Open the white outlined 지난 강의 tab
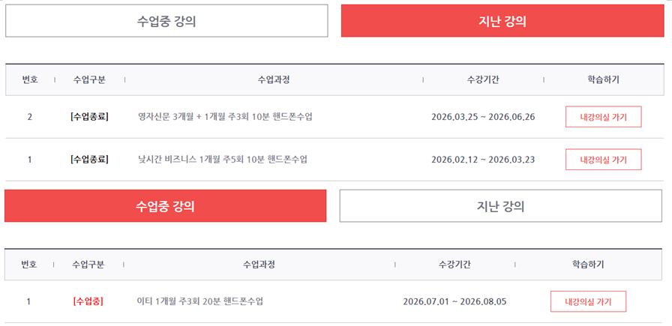Screen dimensions: 672x326 [x=500, y=206]
